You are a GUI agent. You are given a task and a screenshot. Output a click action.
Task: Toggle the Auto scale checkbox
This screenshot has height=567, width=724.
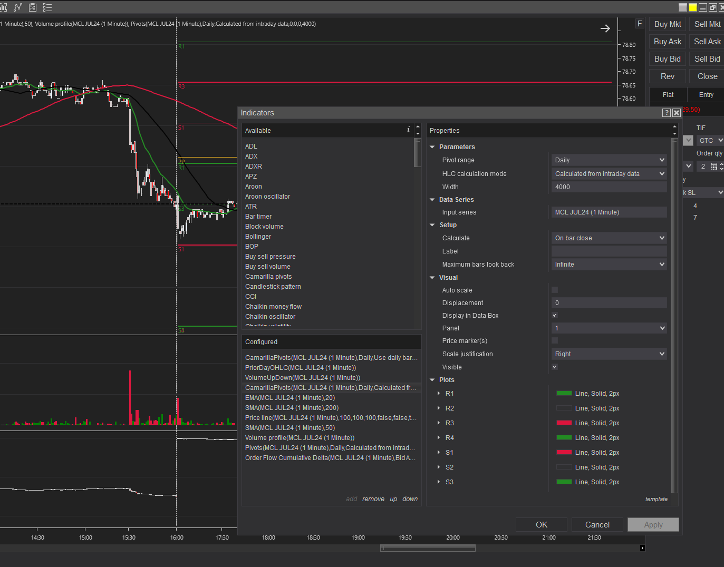tap(555, 290)
